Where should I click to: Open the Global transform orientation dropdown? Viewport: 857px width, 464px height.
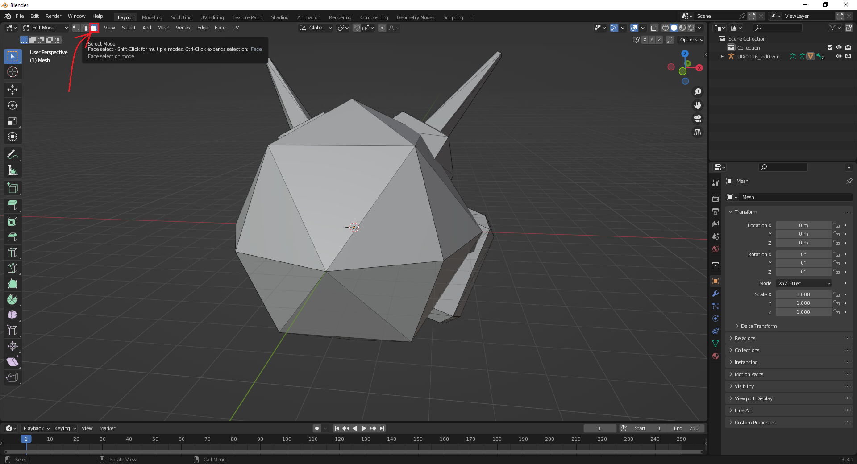click(x=316, y=28)
